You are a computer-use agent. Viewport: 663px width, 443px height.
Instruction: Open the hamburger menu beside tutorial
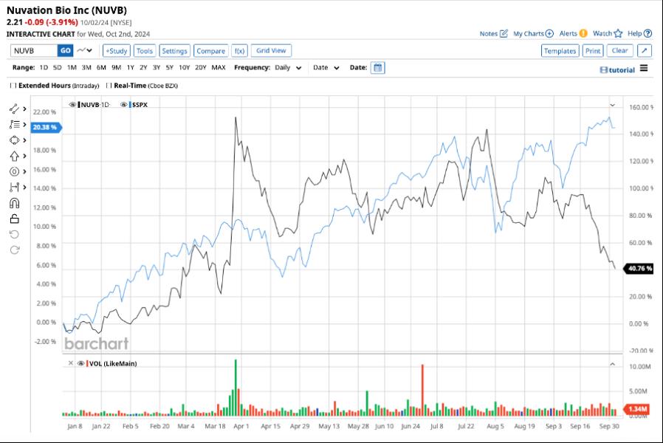644,69
